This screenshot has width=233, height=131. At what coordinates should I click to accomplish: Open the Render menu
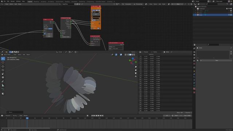(13, 1)
